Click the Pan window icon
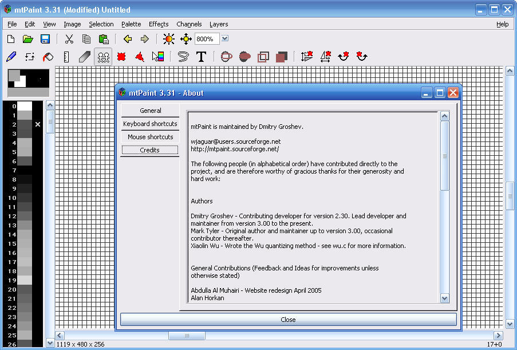This screenshot has width=517, height=350. (x=186, y=39)
